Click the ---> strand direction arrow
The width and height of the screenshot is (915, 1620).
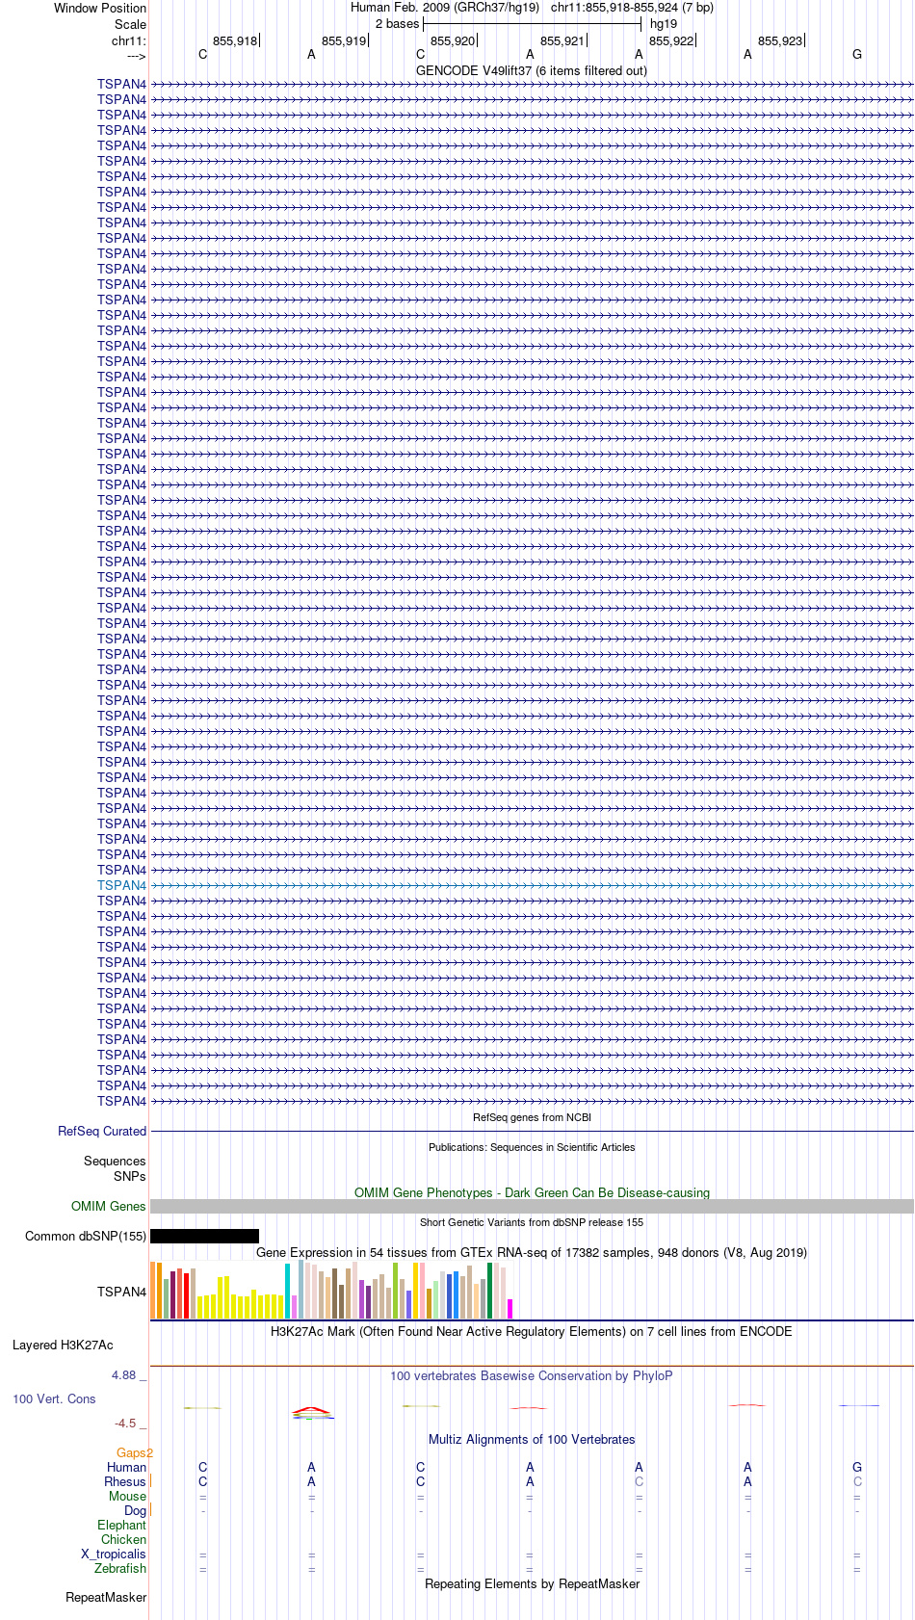tap(136, 56)
